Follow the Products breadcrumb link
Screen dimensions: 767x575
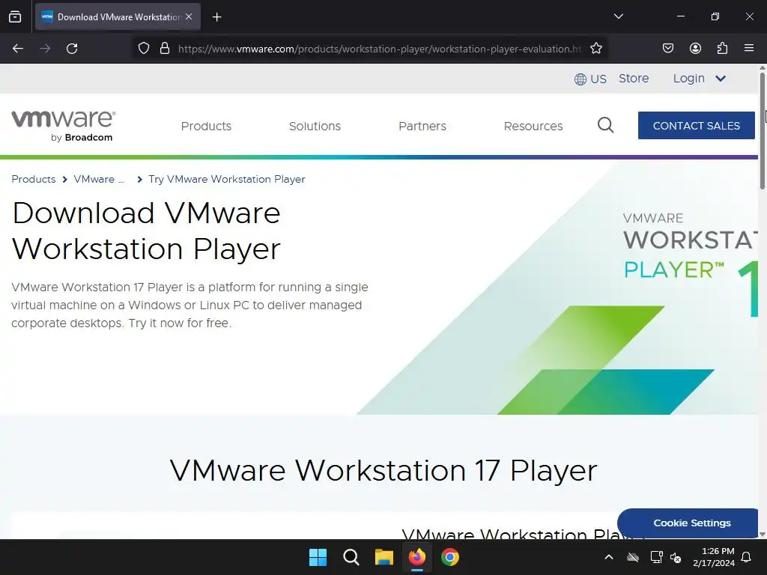33,179
